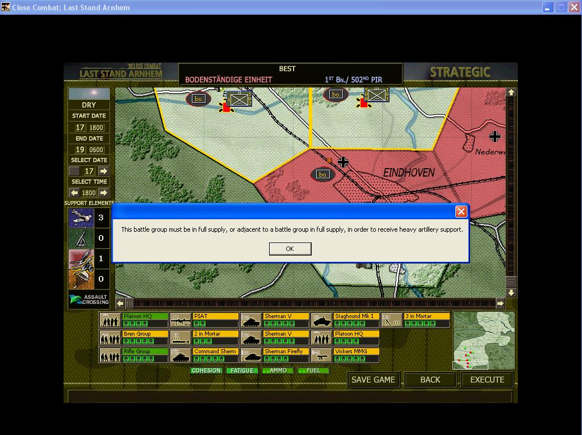Select the heavy artillery support icon
Image resolution: width=582 pixels, height=435 pixels.
click(81, 259)
